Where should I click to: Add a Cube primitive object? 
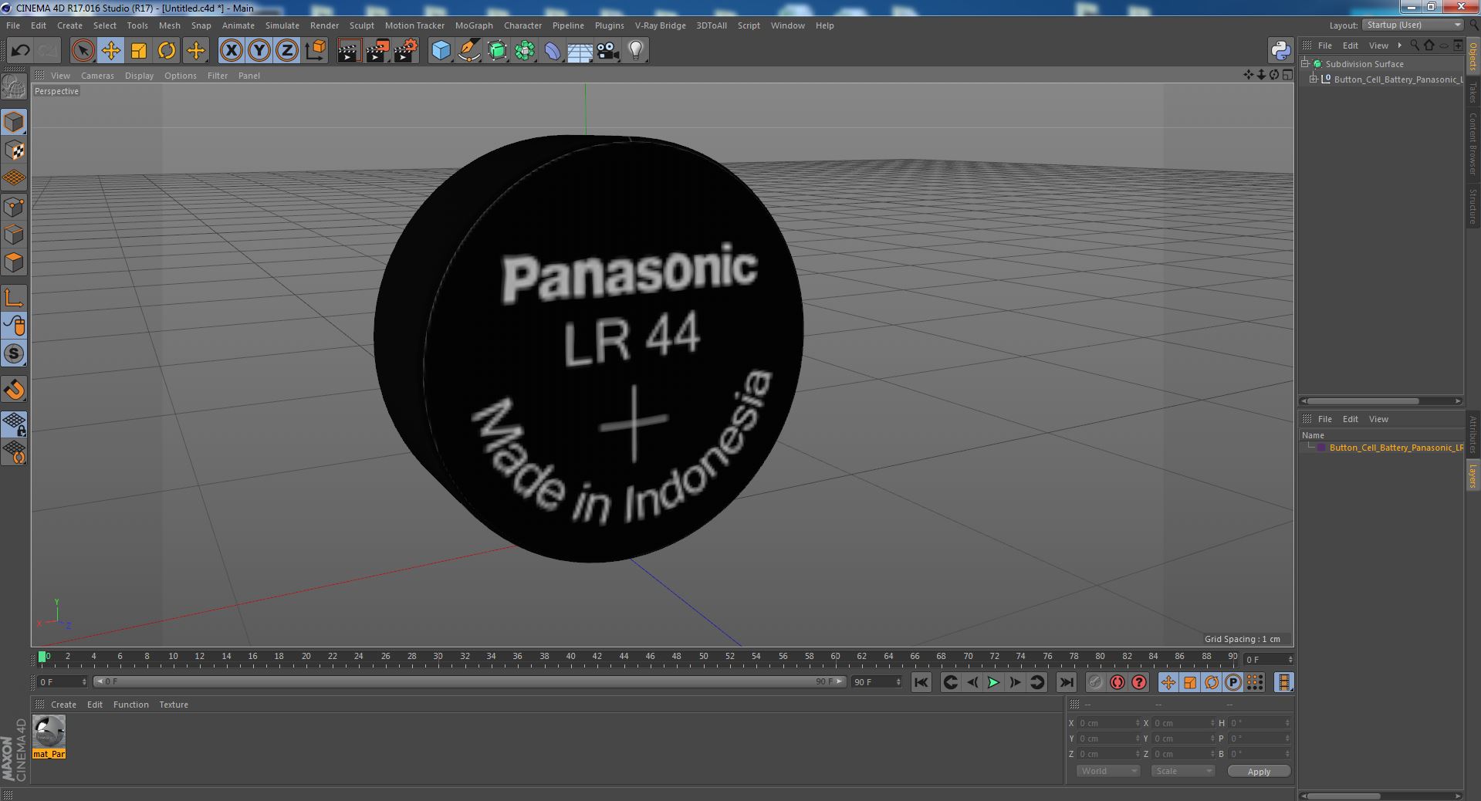pyautogui.click(x=441, y=51)
